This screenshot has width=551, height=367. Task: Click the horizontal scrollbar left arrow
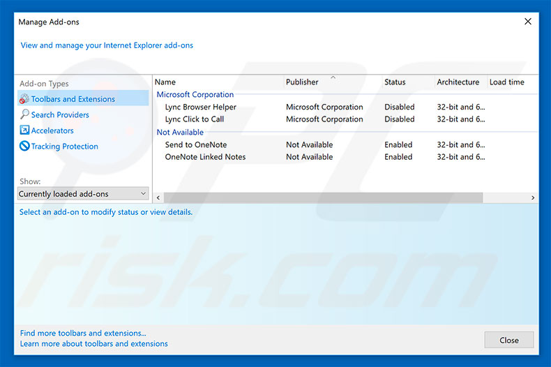(158, 197)
